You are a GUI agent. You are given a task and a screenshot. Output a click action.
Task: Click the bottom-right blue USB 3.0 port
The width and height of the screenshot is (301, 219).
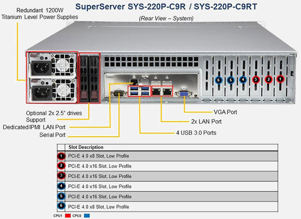[145, 94]
